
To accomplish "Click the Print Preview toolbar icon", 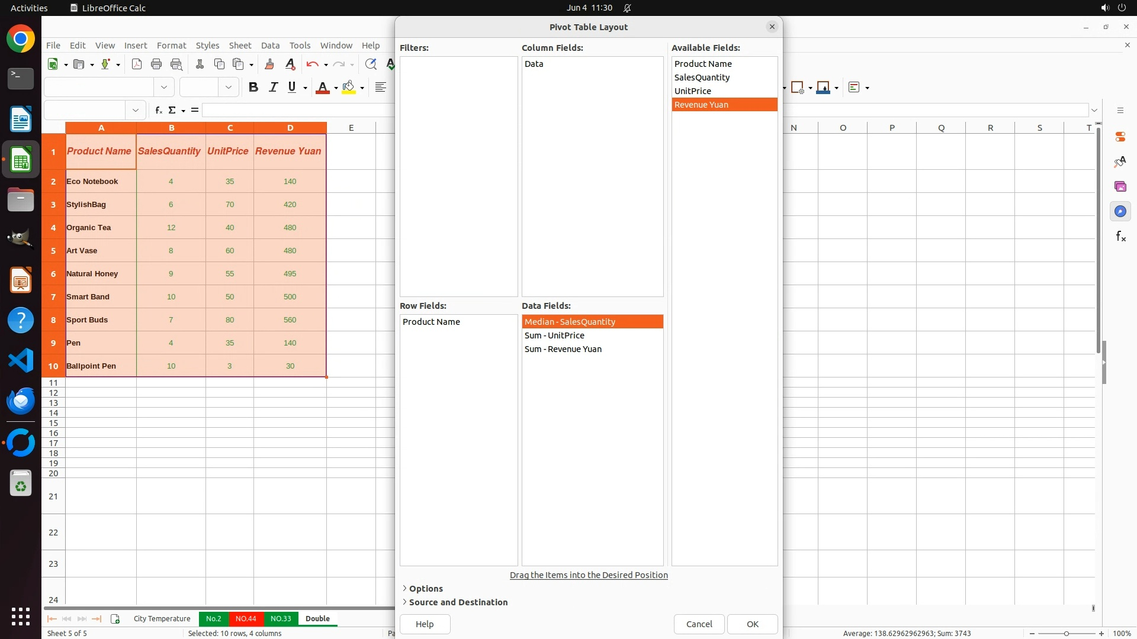I will pos(176,64).
